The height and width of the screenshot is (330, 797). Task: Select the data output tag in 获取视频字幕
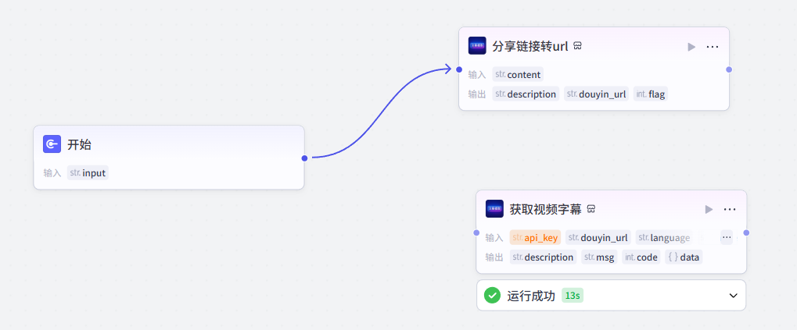click(x=684, y=257)
